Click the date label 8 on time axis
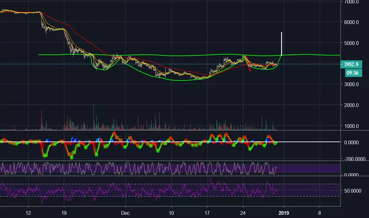This screenshot has width=369, height=218. click(320, 213)
